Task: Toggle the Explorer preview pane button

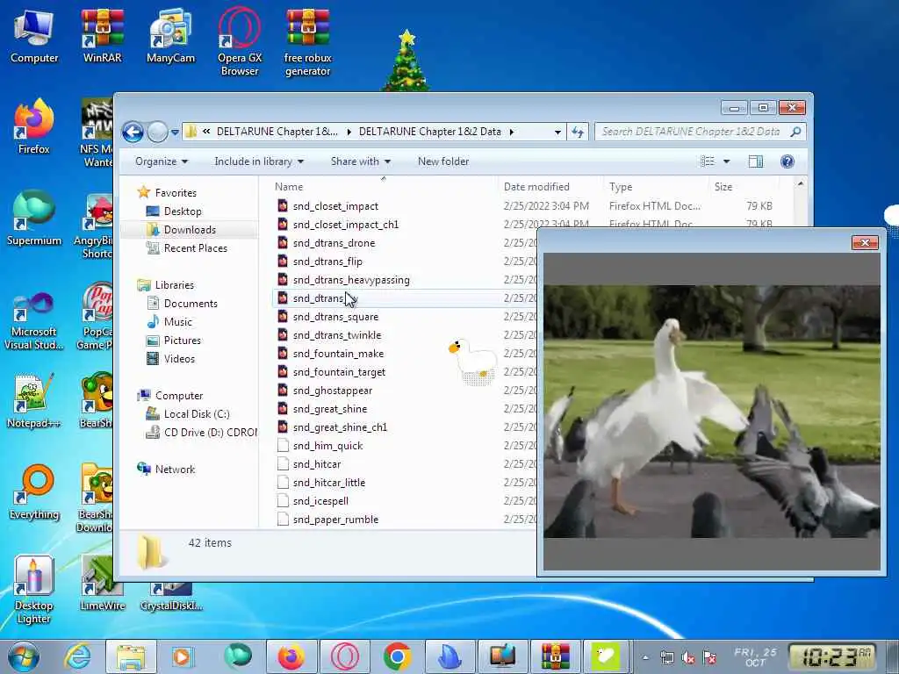Action: (x=756, y=161)
